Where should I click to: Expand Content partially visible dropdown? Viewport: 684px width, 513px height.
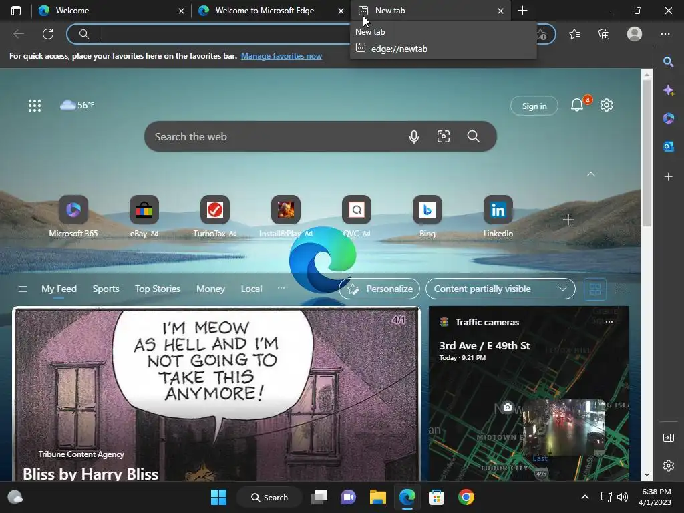(500, 289)
